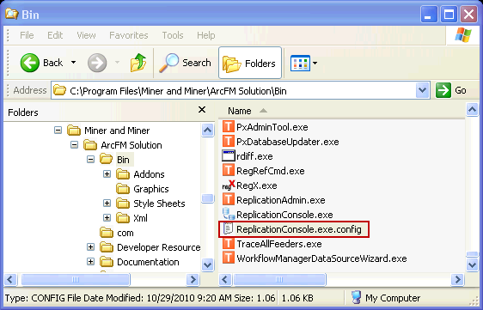The height and width of the screenshot is (310, 483).
Task: Open the Favorites menu
Action: tap(129, 35)
